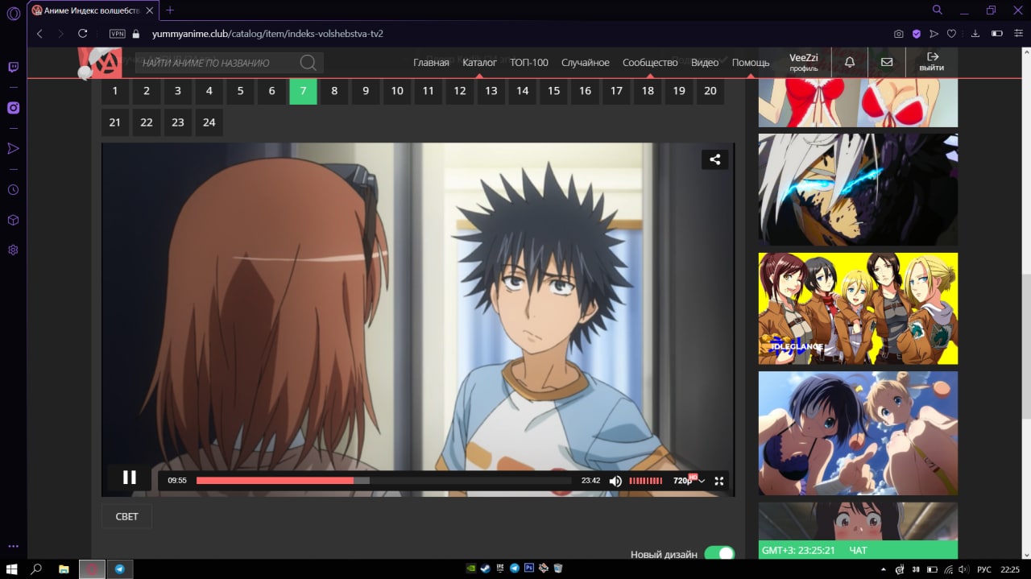Image resolution: width=1031 pixels, height=579 pixels.
Task: Open VeeZzi profile menu
Action: 803,62
